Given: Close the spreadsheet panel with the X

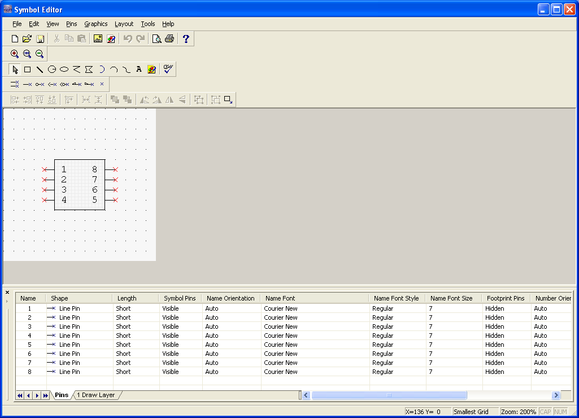Looking at the screenshot, I should (7, 293).
